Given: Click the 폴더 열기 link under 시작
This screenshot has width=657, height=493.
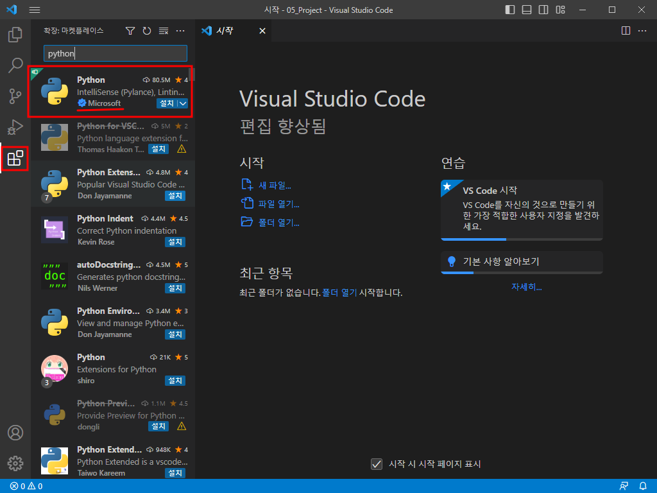Looking at the screenshot, I should tap(278, 222).
